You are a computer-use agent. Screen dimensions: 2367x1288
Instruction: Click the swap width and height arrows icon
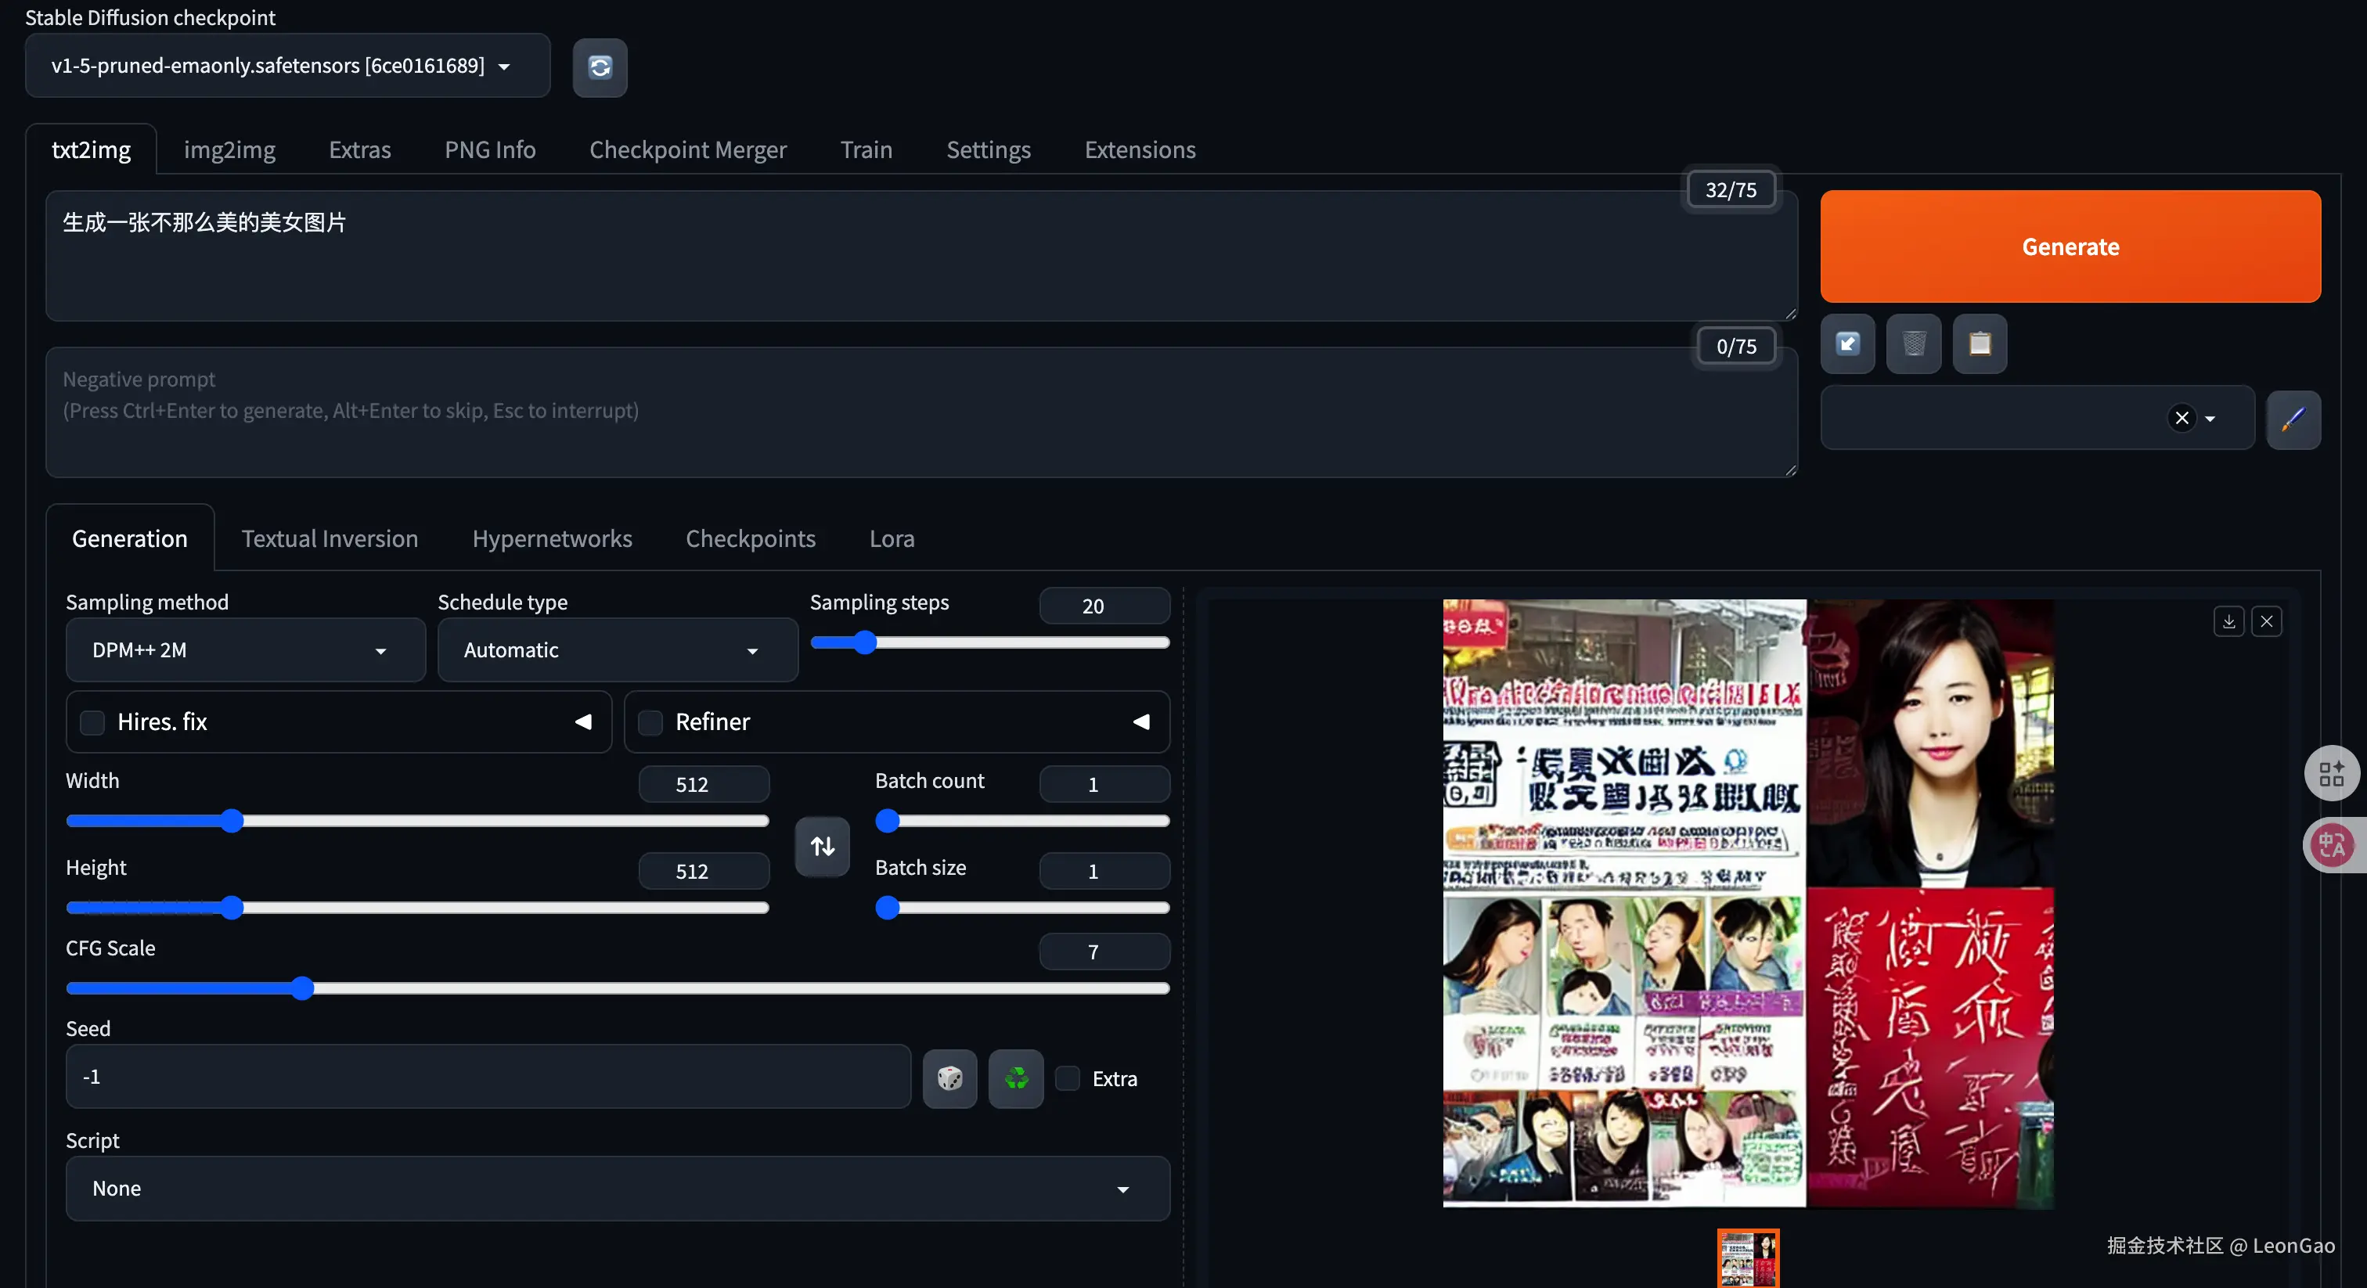point(823,845)
